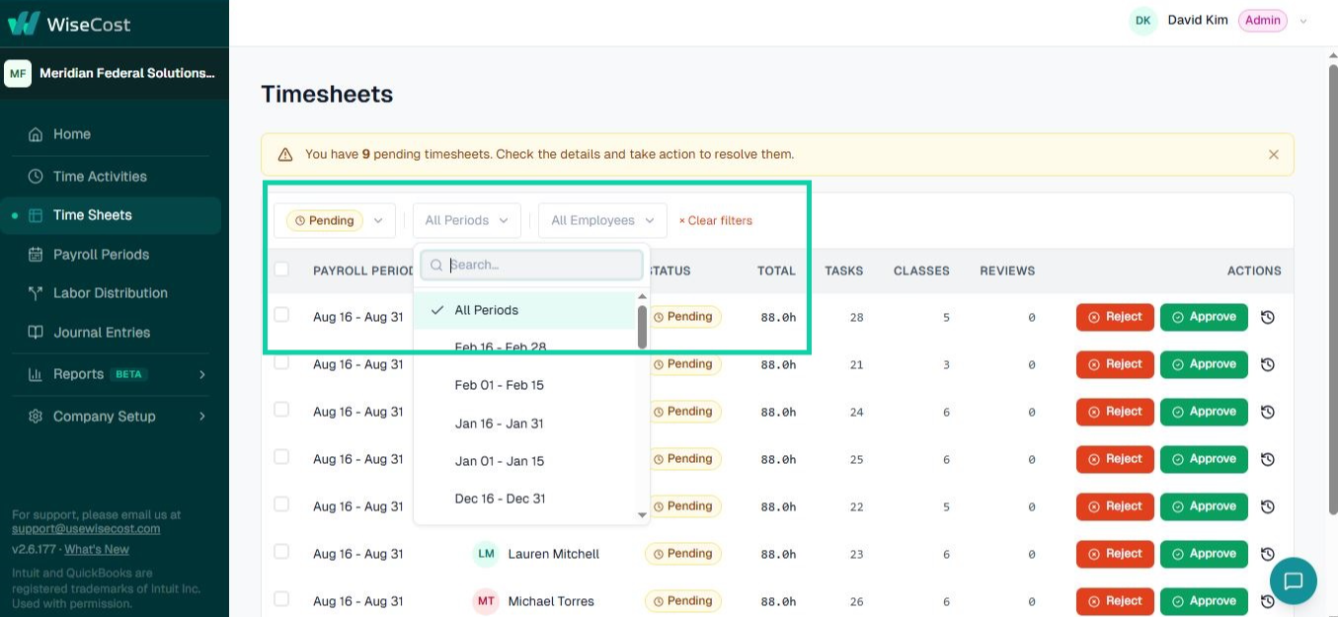Screen dimensions: 1338x617
Task: Click the periods dropdown scrollbar thumb
Action: (642, 327)
